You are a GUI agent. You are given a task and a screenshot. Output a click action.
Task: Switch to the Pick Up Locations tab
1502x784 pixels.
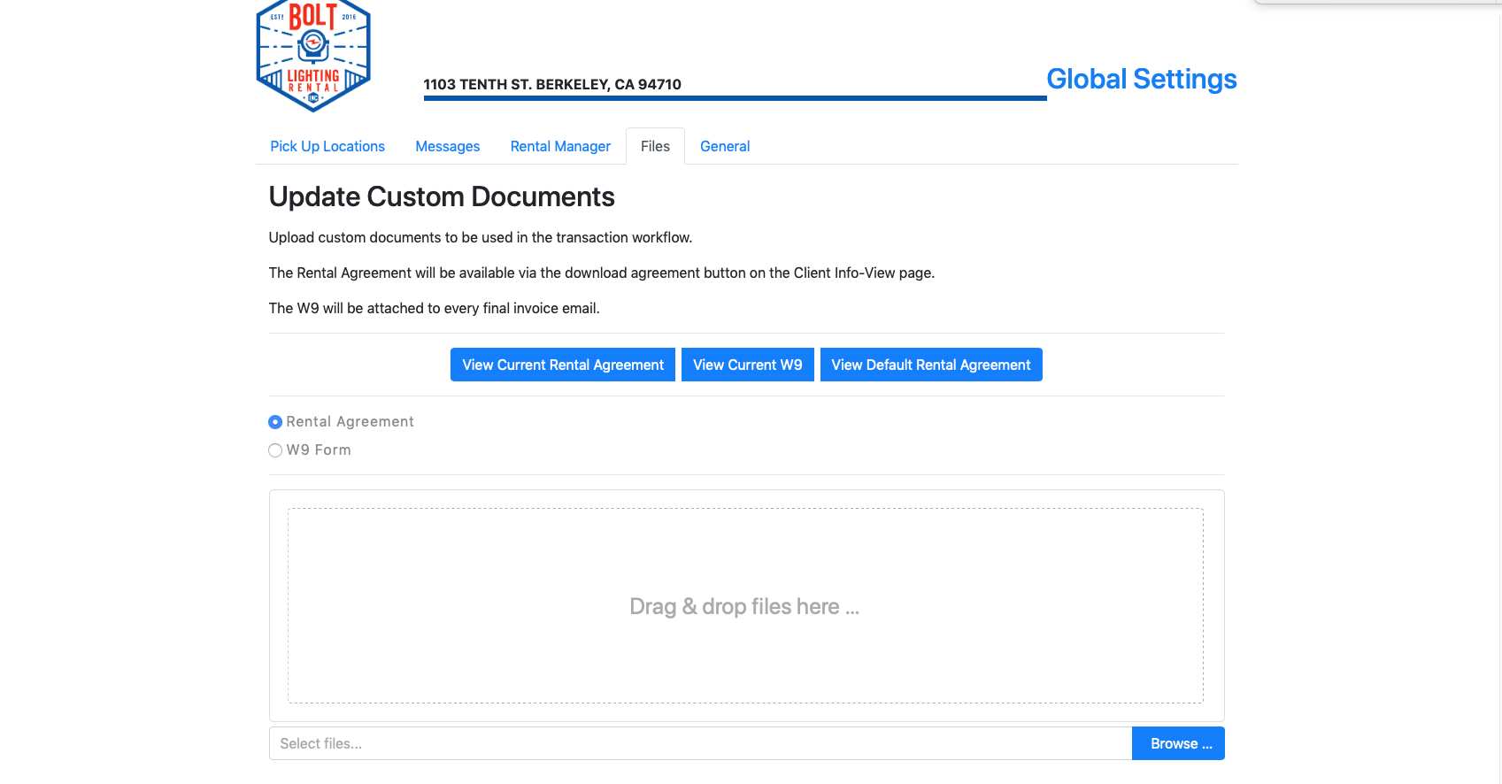[327, 146]
